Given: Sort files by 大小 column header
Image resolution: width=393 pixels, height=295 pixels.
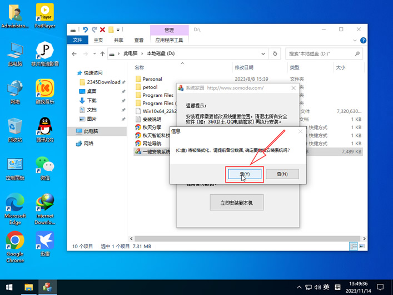Looking at the screenshot, I should coord(341,67).
